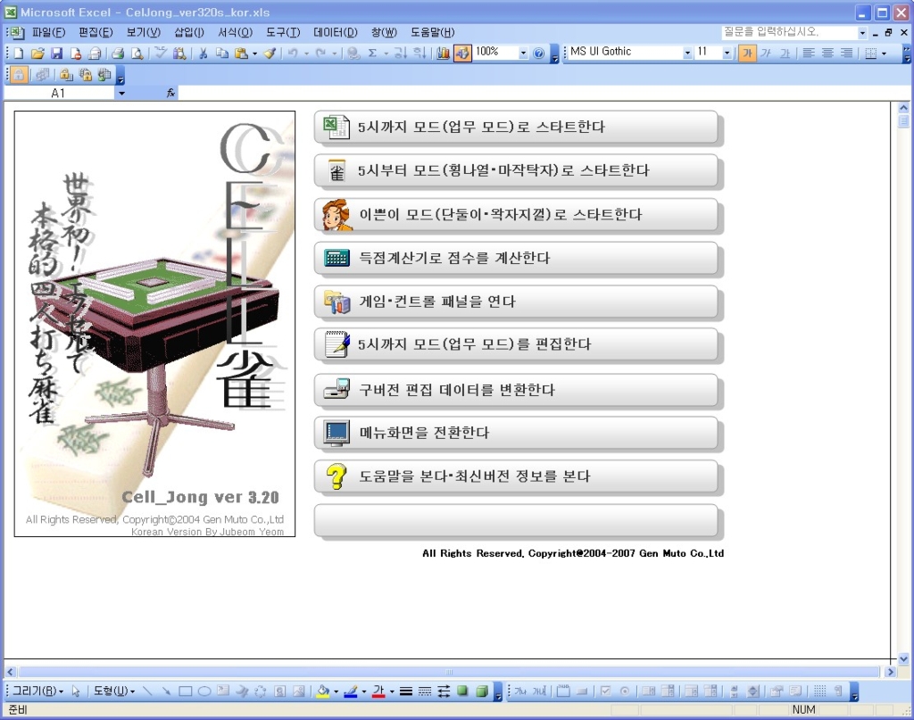Viewport: 914px width, 720px height.
Task: Open the 삽입(I) menu
Action: [189, 32]
